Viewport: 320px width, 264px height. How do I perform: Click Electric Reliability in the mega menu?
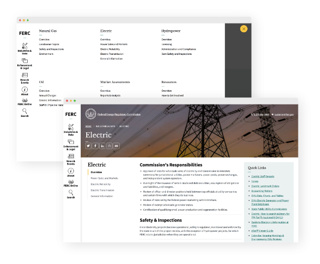click(110, 49)
